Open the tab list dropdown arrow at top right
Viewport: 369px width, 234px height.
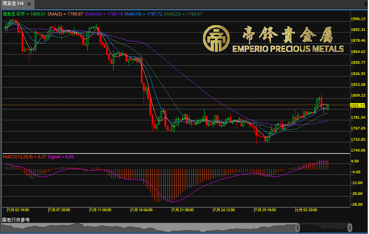point(366,5)
